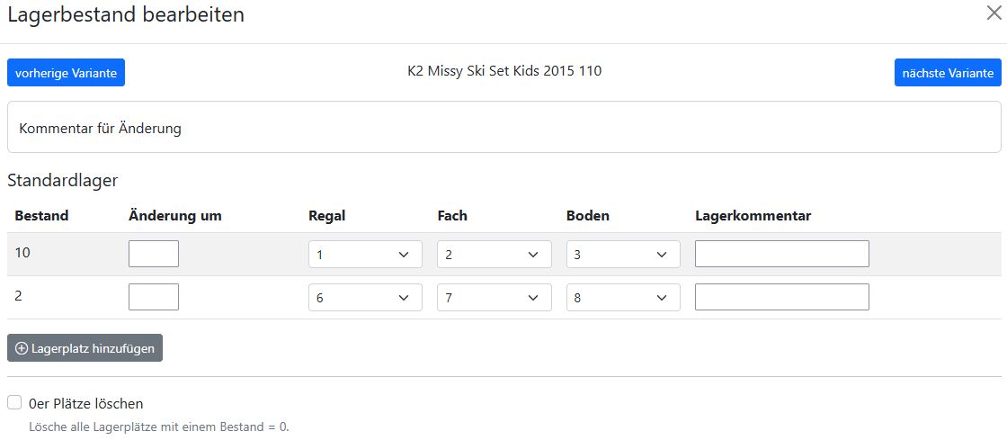
Task: Expand Regal dropdown showing 6
Action: click(x=364, y=297)
